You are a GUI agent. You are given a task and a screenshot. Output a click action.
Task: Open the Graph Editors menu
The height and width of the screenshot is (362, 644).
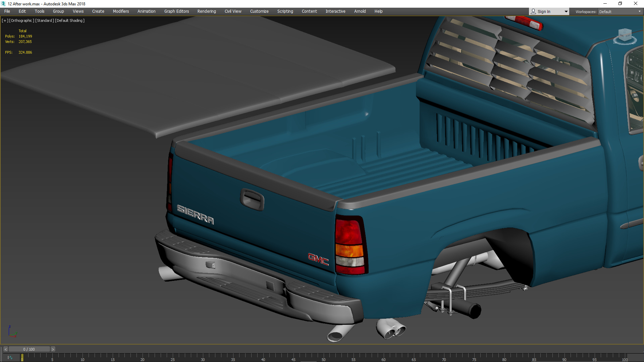pos(176,11)
